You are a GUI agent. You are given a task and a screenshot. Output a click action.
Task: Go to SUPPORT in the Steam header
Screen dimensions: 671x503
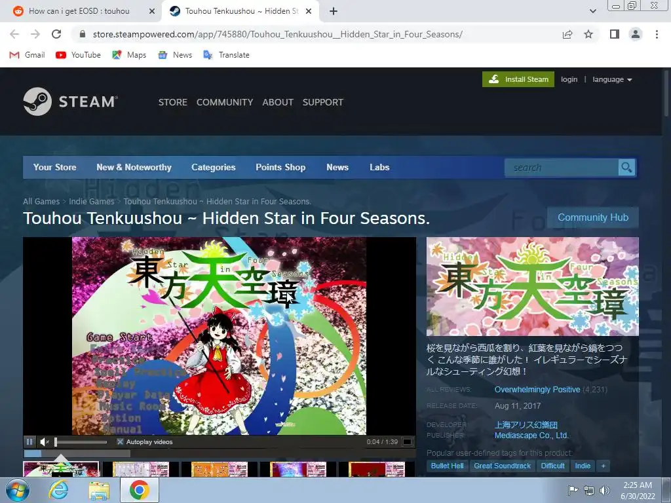click(323, 102)
